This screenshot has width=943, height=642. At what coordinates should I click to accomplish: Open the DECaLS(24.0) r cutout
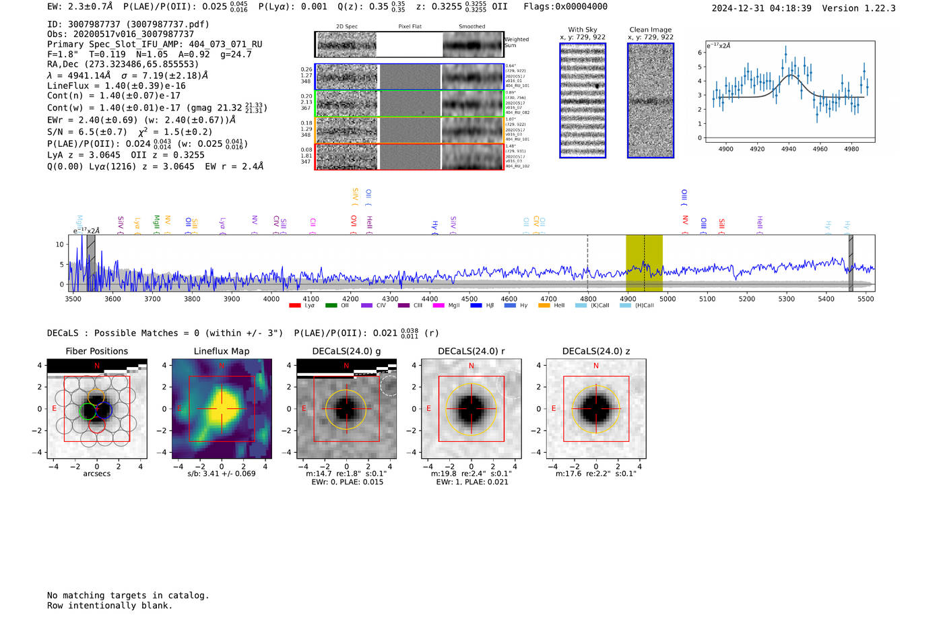(x=471, y=409)
